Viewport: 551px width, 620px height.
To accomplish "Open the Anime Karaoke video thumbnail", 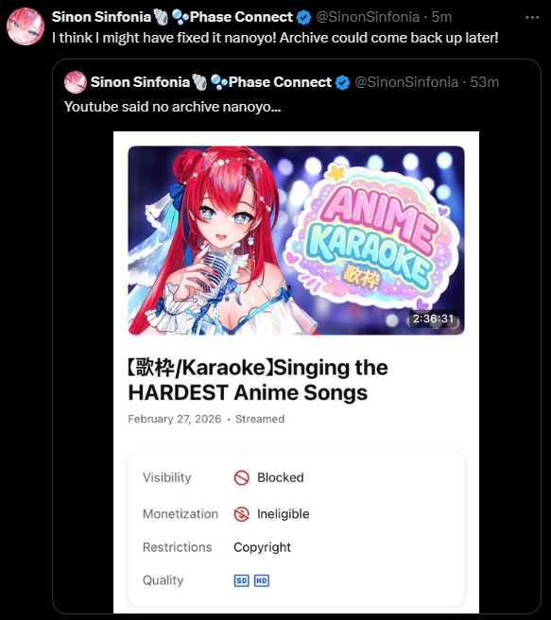I will (x=296, y=240).
